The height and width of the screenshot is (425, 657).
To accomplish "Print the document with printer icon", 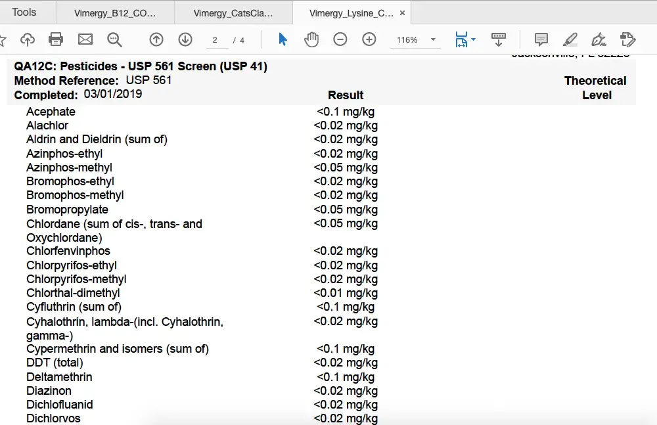I will click(x=56, y=40).
